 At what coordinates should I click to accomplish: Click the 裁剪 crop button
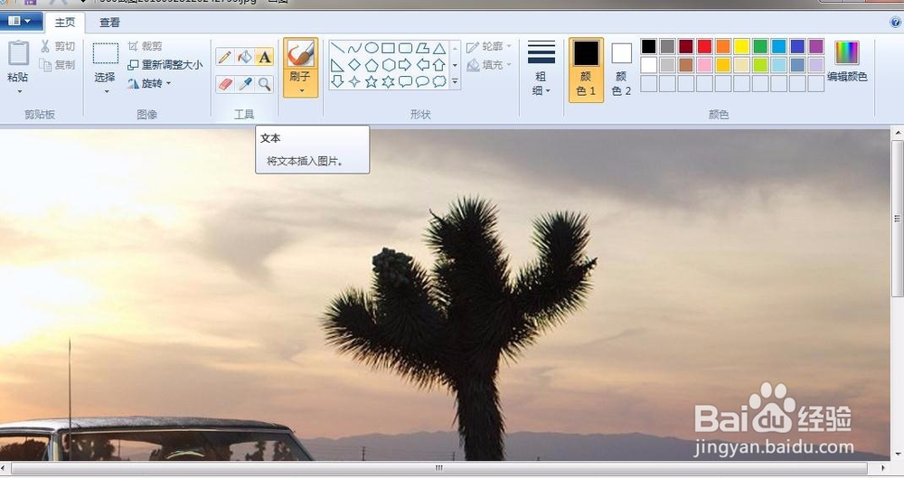pos(145,46)
